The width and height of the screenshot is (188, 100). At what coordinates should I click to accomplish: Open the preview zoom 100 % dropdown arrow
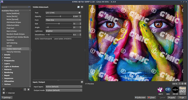coord(180,84)
